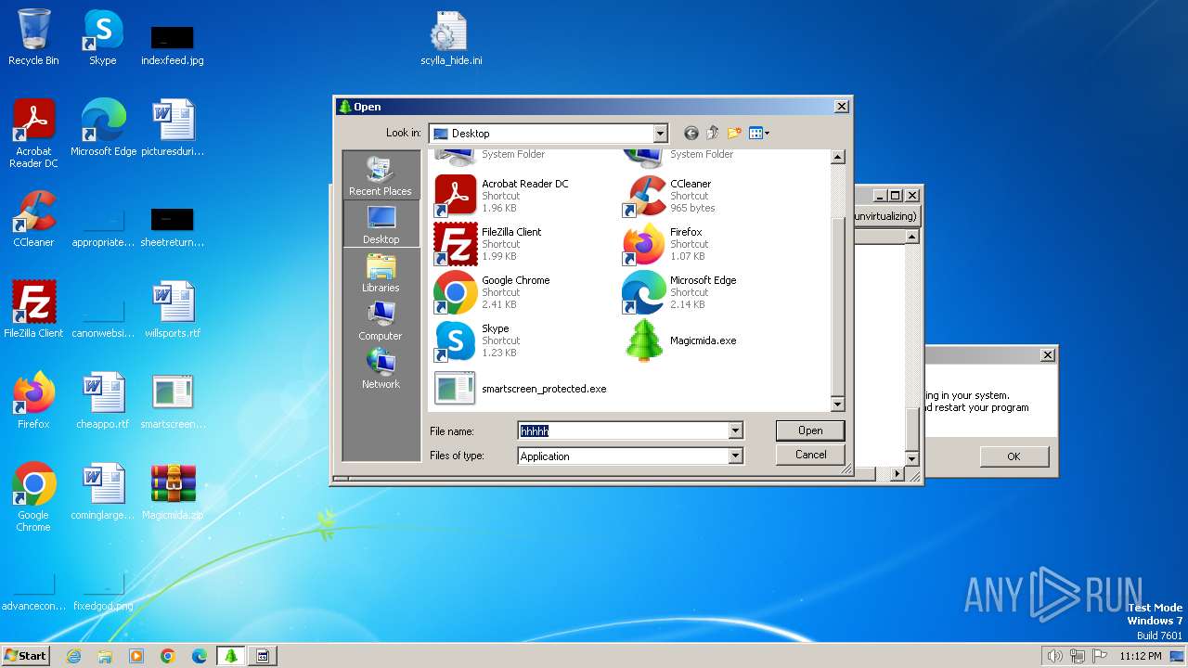Open the Start menu
Screen dimensions: 1188x668
click(x=25, y=655)
